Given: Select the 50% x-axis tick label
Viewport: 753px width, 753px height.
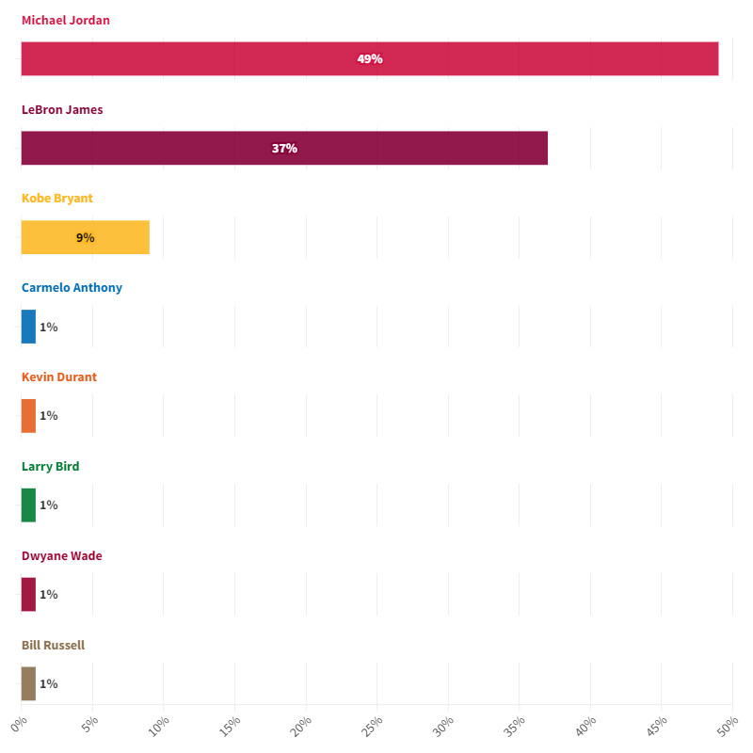Looking at the screenshot, I should [728, 727].
